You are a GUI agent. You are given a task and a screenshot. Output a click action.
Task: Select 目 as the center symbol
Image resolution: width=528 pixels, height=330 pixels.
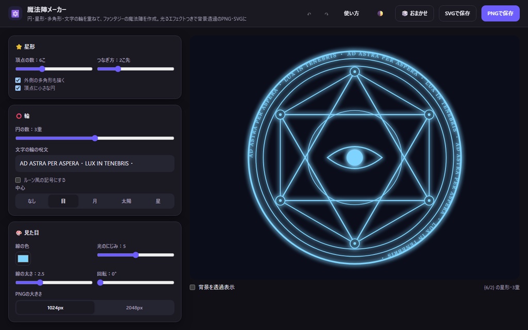click(63, 201)
